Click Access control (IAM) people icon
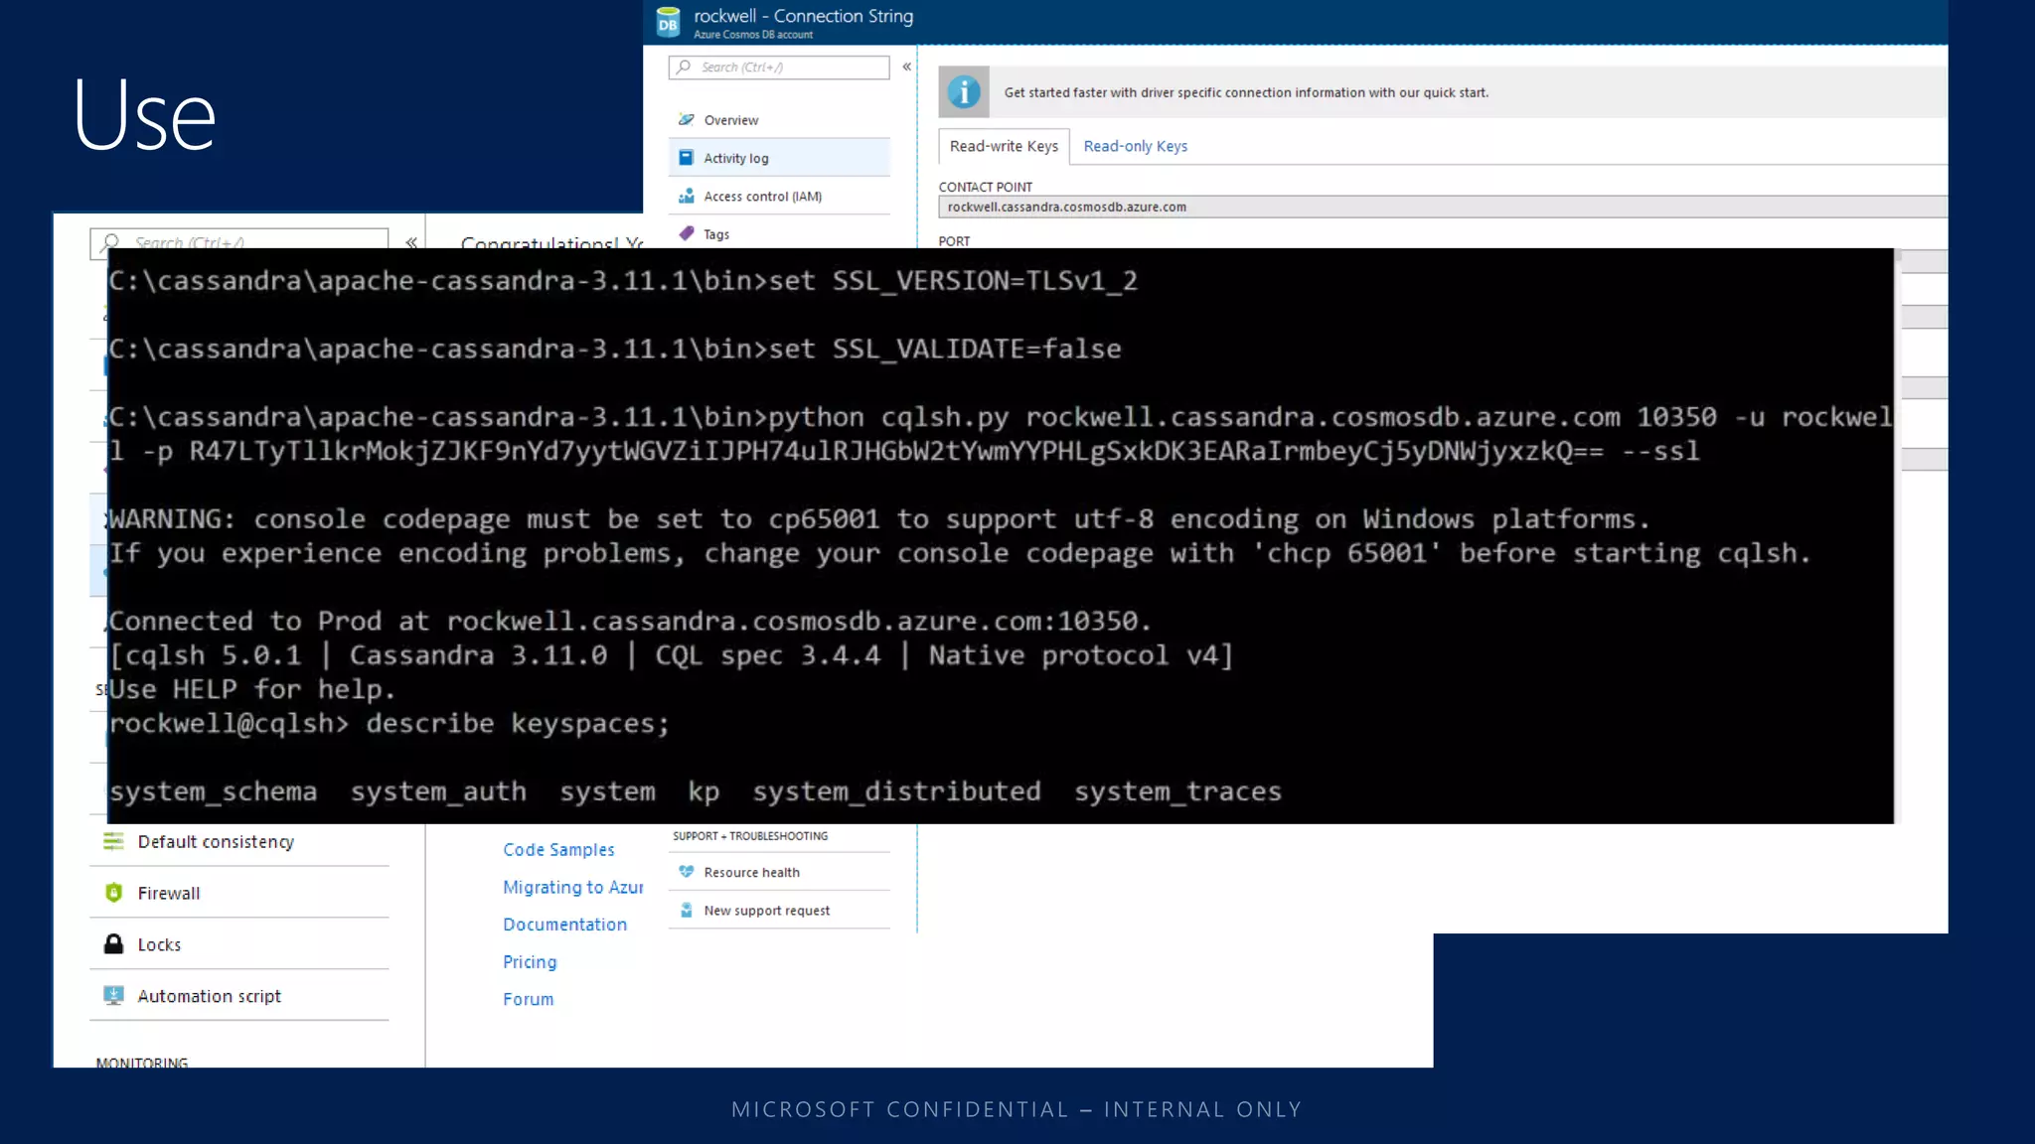This screenshot has width=2035, height=1144. (686, 197)
